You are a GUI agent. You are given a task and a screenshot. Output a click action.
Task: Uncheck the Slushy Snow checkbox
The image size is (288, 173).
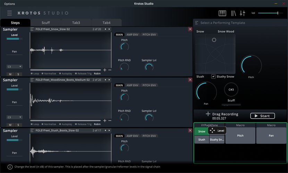[213, 76]
